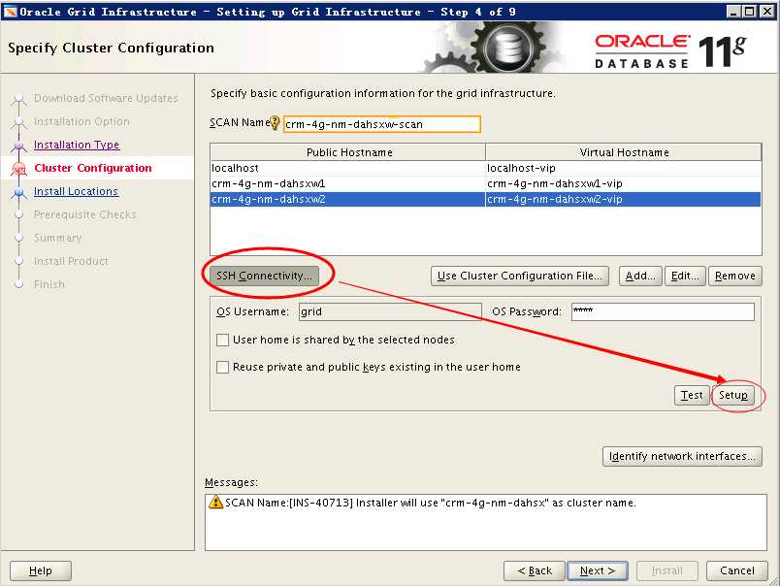Image resolution: width=780 pixels, height=586 pixels.
Task: Click the Setup SSH button
Action: click(x=732, y=395)
